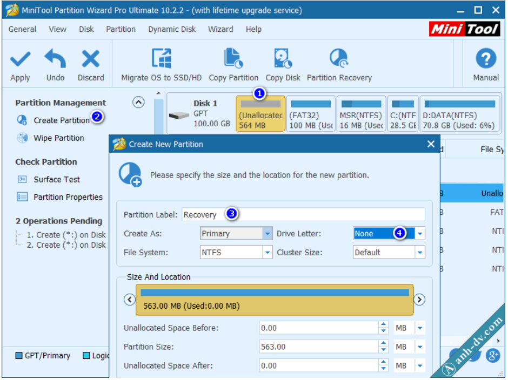Click the GPT/Primary legend swatch

[19, 356]
